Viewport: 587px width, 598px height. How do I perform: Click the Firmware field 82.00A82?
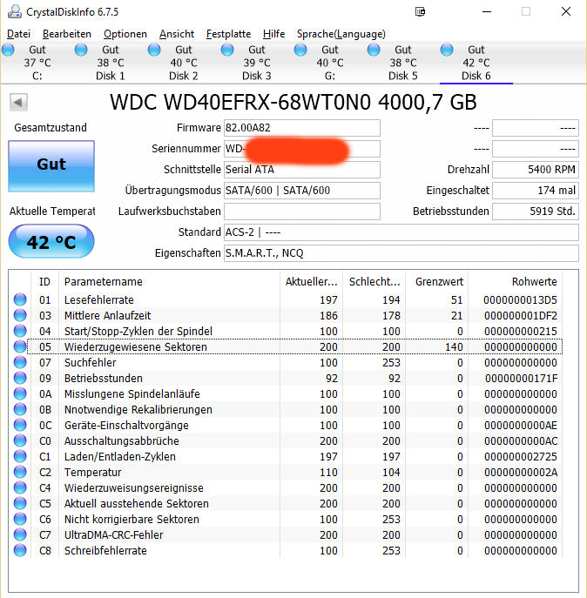302,128
